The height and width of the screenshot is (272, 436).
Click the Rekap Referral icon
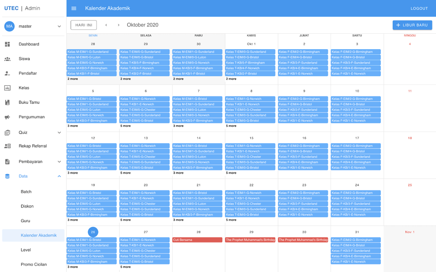pos(7,146)
